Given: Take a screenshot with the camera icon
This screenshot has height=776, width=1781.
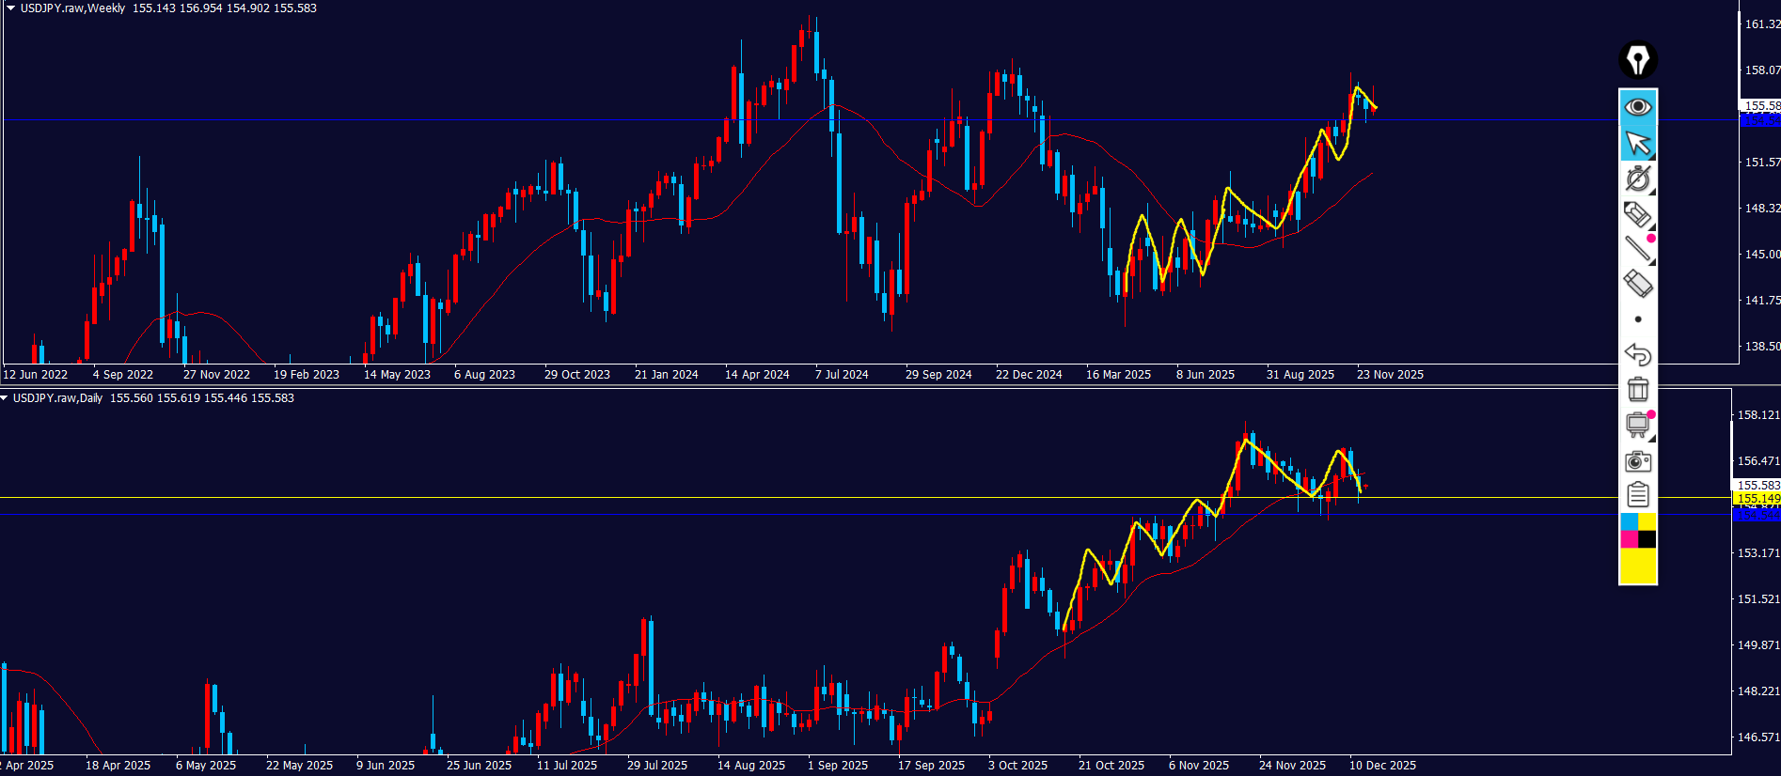Looking at the screenshot, I should point(1637,461).
